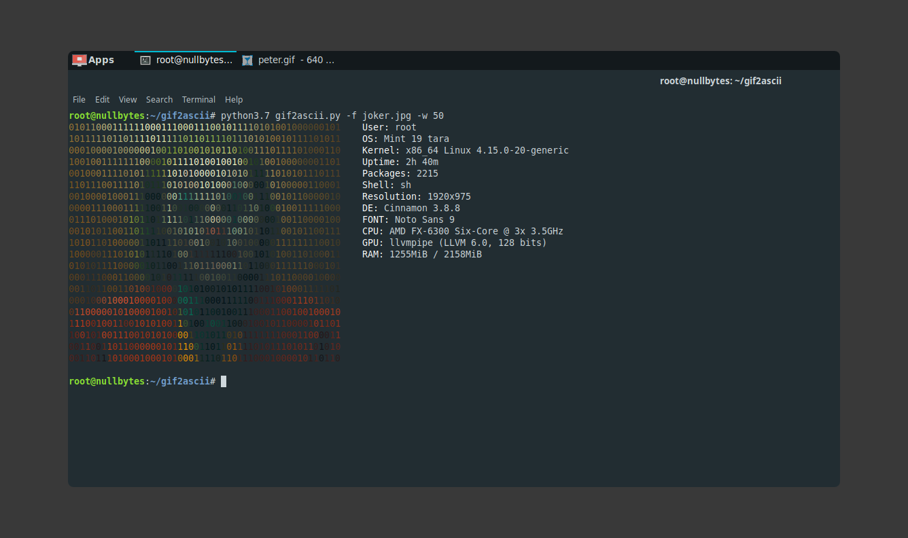The height and width of the screenshot is (538, 908).
Task: Switch to the peter.gif taskbar window
Action: [288, 60]
